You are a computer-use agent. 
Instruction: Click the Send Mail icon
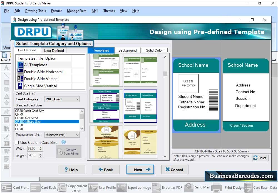[x=189, y=187]
